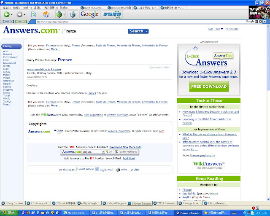Click the 'Post a question' link
The height and width of the screenshot is (216, 270).
click(x=93, y=115)
